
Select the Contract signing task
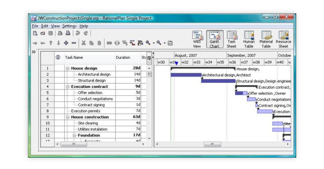pos(91,105)
